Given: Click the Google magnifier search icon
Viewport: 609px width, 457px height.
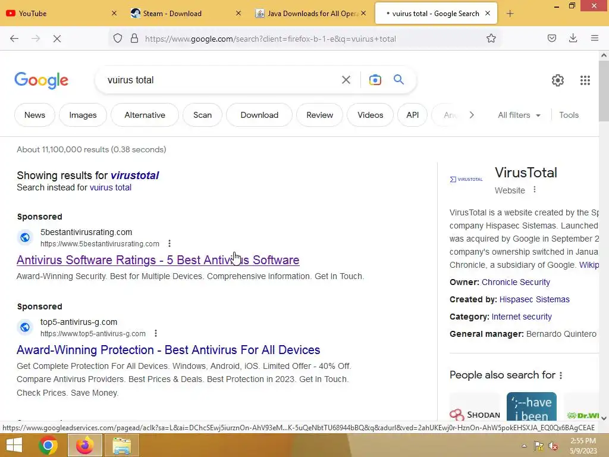Looking at the screenshot, I should click(x=399, y=80).
